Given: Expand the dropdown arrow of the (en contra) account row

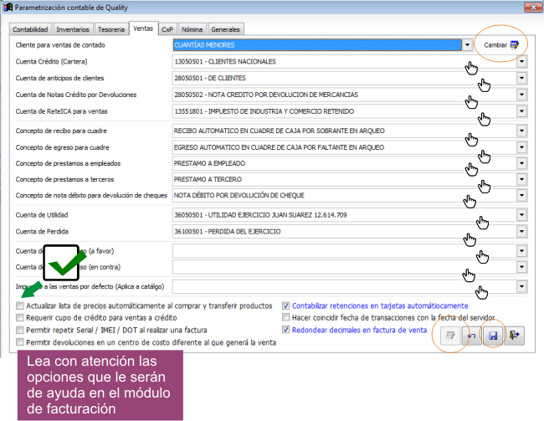Looking at the screenshot, I should [521, 267].
